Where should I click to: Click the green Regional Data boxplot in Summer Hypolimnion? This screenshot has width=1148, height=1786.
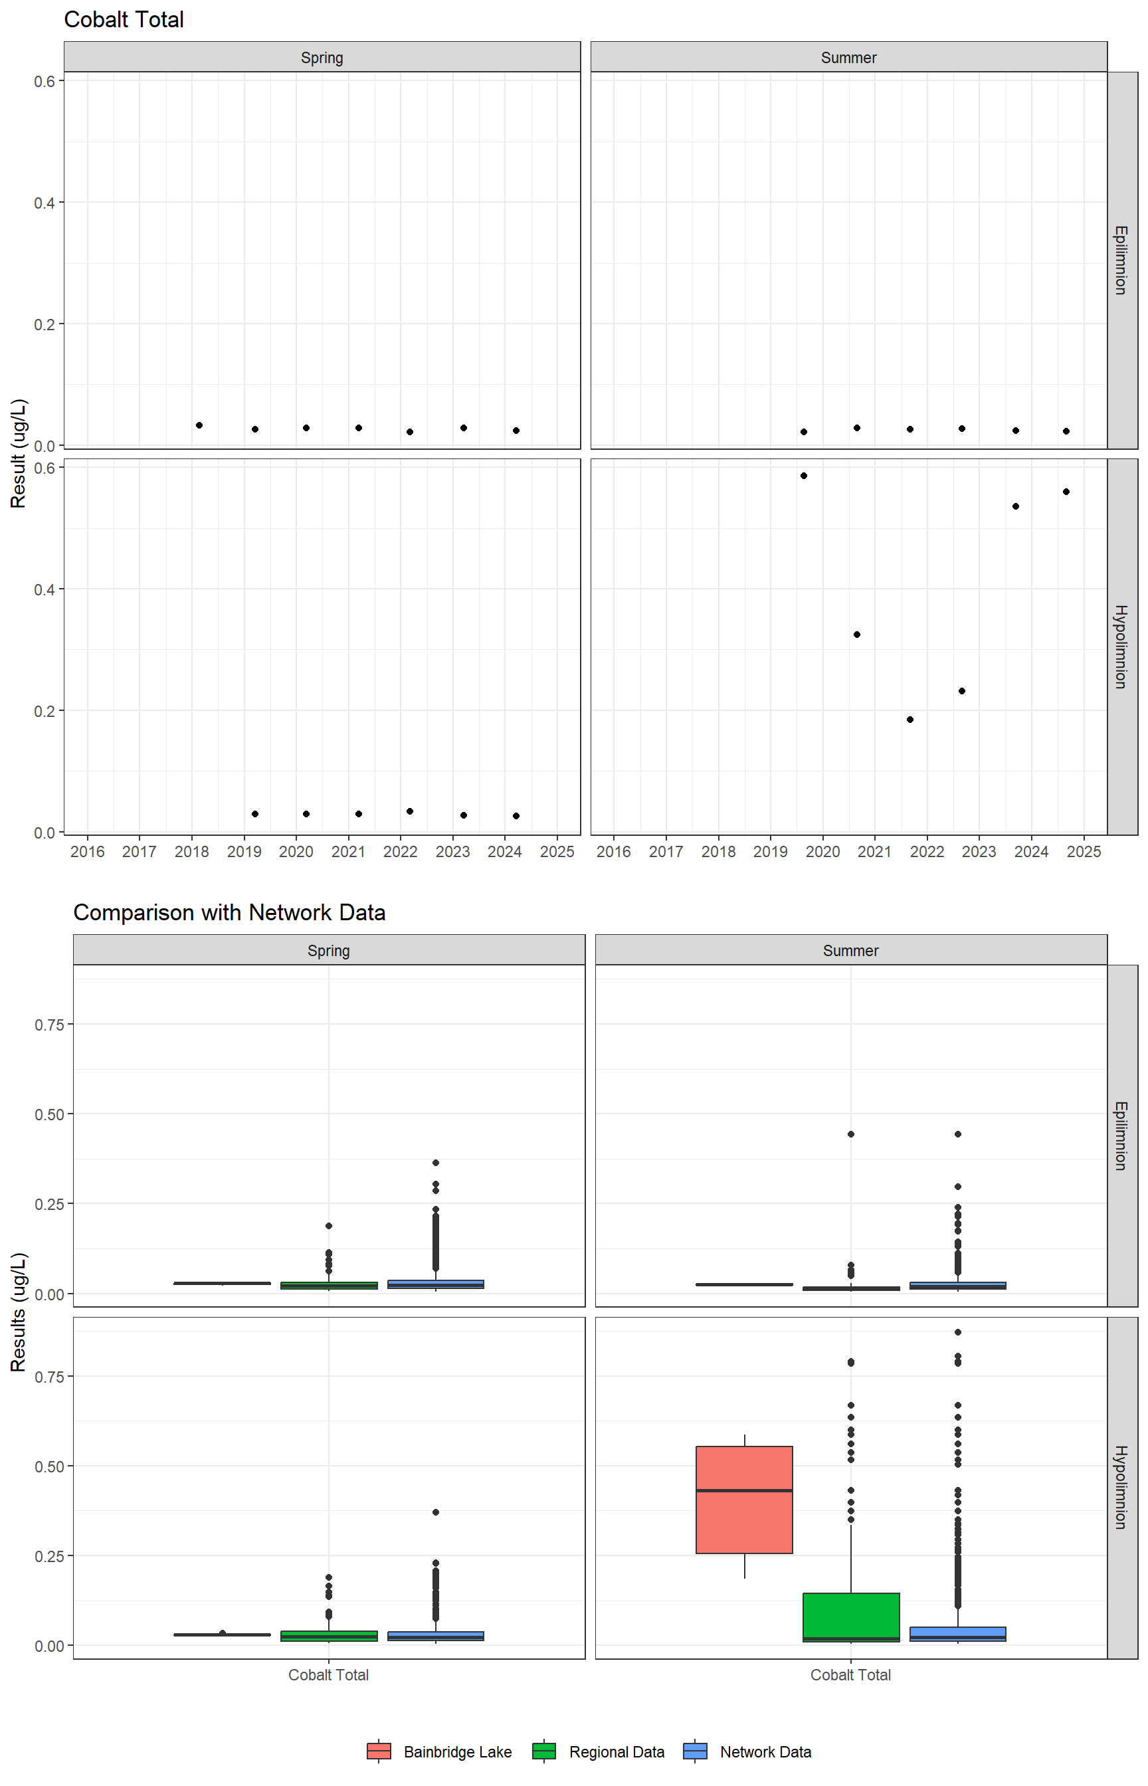coord(850,1617)
